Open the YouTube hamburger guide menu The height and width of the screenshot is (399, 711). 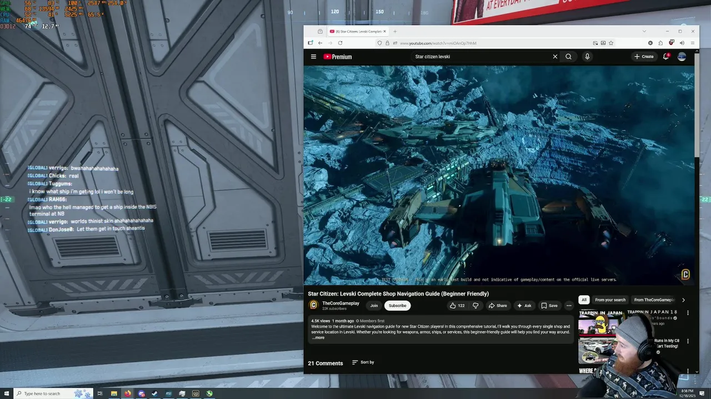point(313,57)
